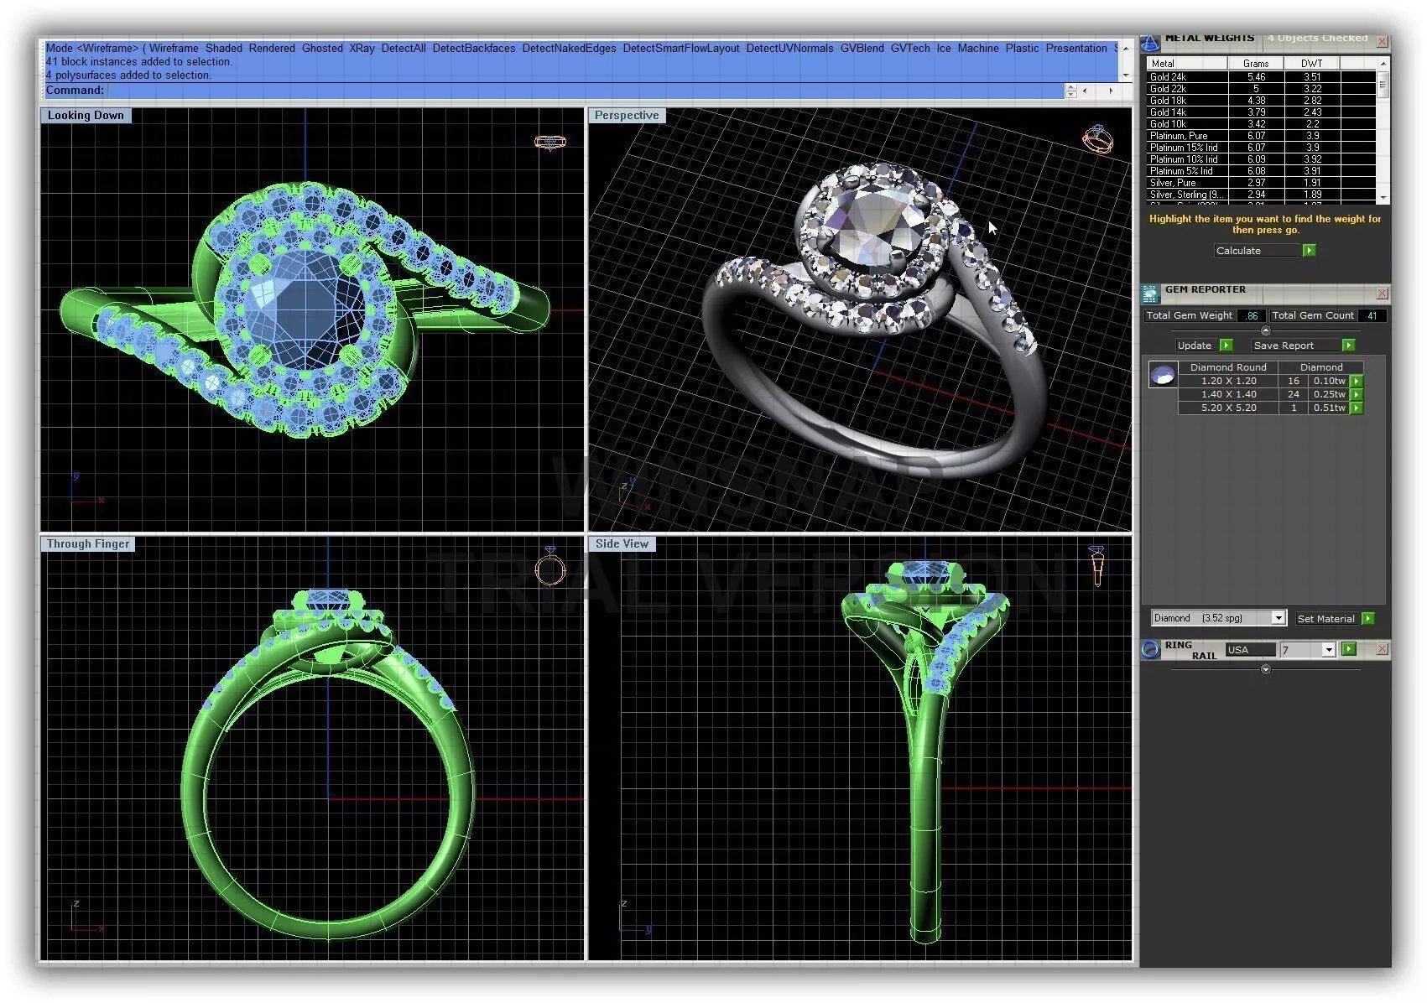
Task: Click green arrow beside Set Material
Action: [x=1368, y=618]
